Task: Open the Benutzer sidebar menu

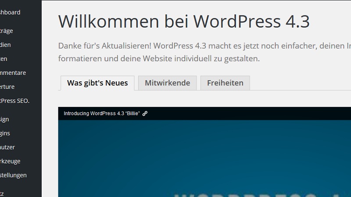Action: (7, 147)
